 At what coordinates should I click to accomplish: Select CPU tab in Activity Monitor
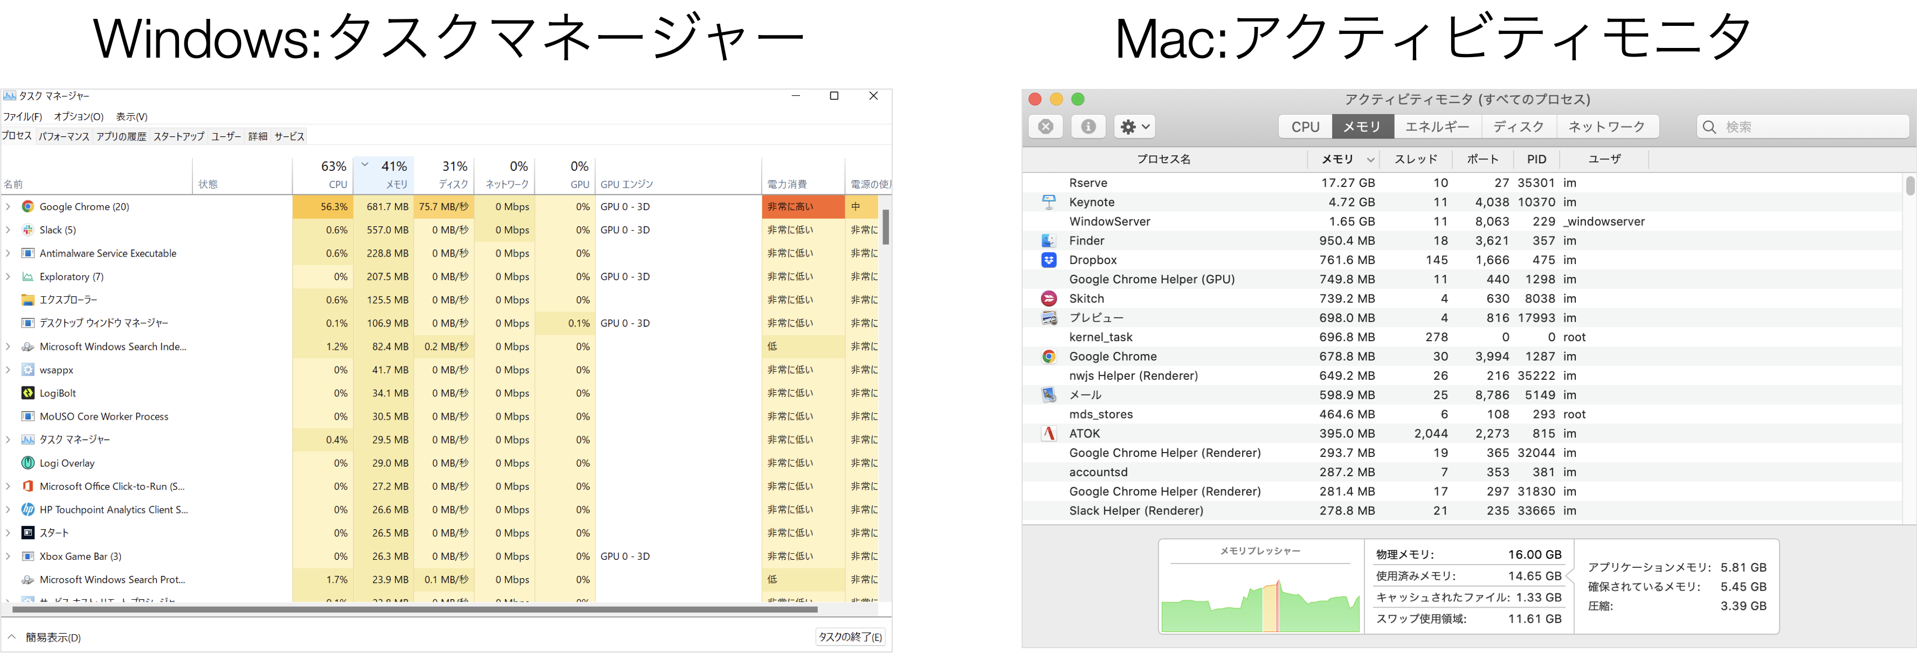pyautogui.click(x=1305, y=127)
